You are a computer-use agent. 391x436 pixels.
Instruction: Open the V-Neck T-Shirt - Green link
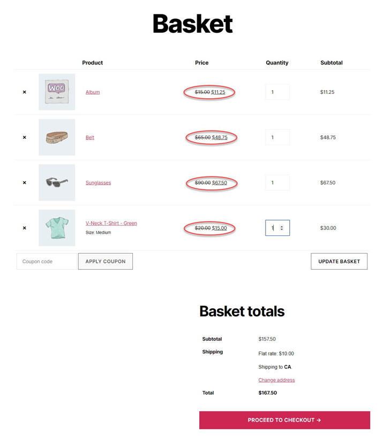[111, 223]
